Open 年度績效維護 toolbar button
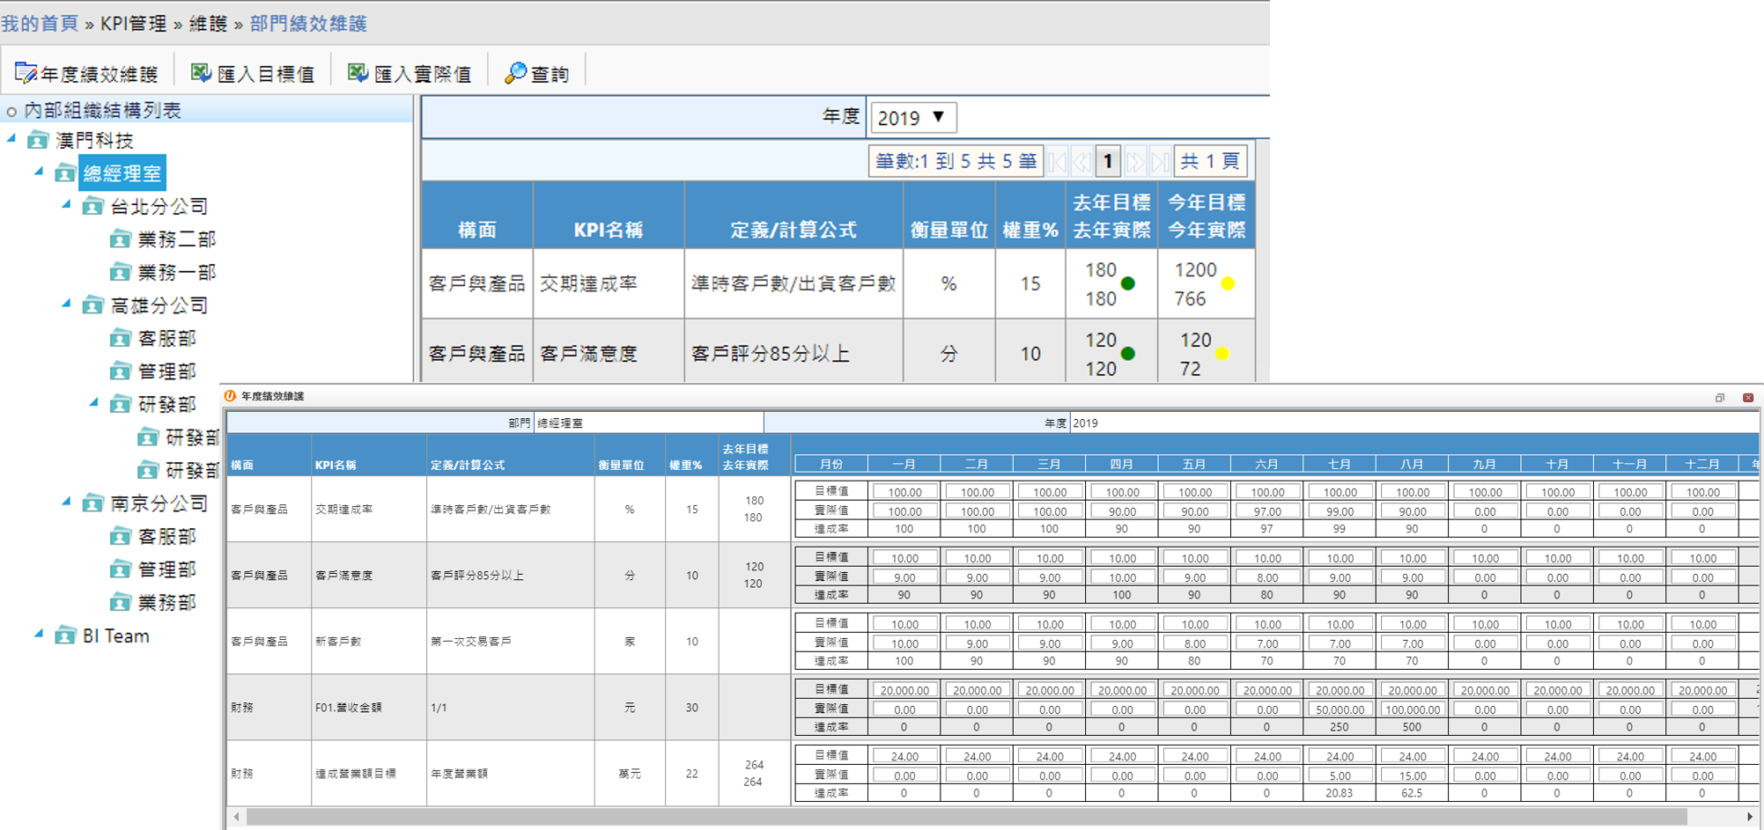Image resolution: width=1764 pixels, height=830 pixels. click(86, 74)
